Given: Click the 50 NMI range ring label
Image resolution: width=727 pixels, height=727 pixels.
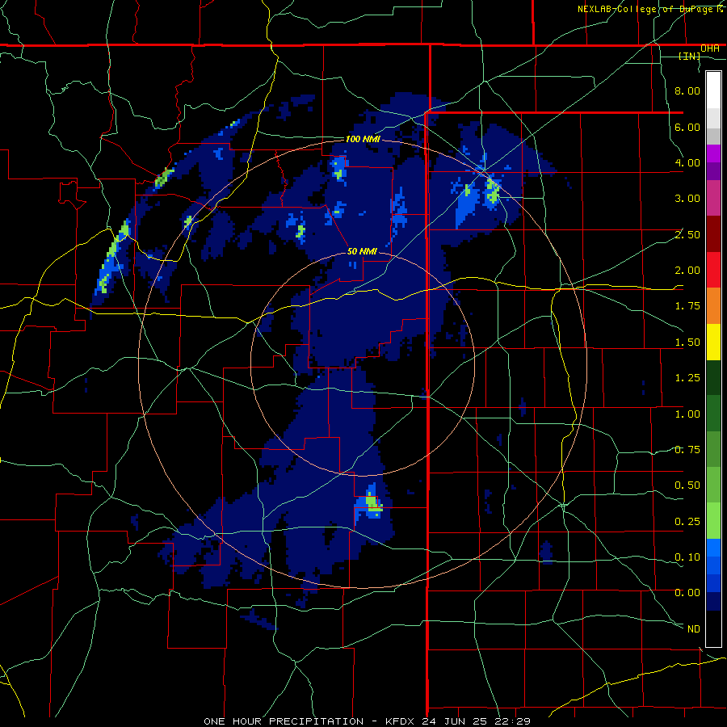Looking at the screenshot, I should (362, 252).
